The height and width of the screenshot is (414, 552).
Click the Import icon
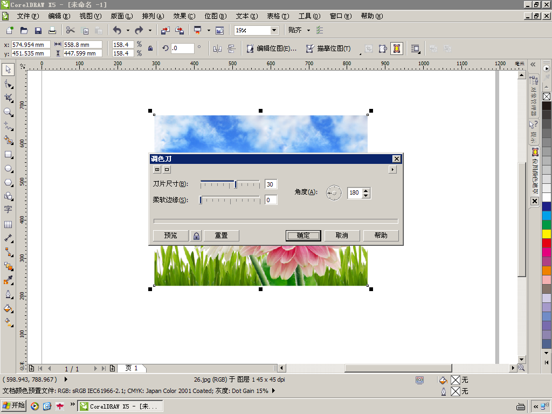(x=165, y=30)
